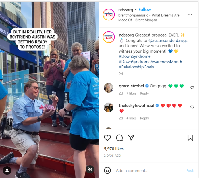Open the #RelationshipGoals hashtag
The height and width of the screenshot is (178, 199).
click(x=136, y=67)
